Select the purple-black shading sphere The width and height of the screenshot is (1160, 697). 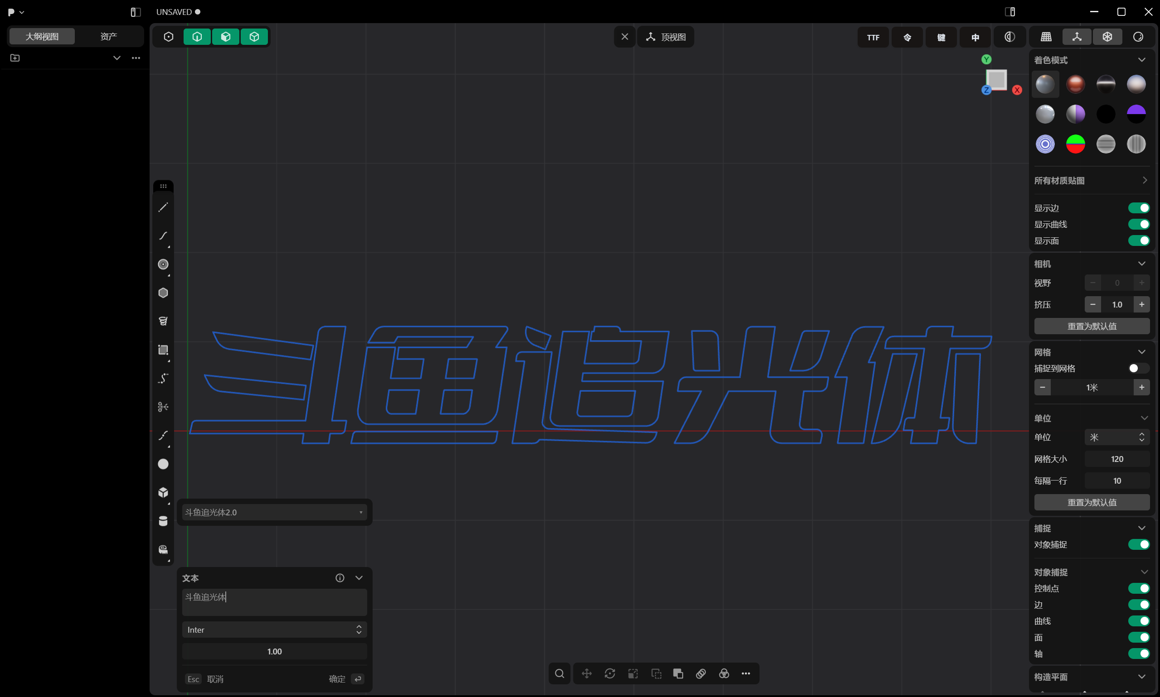click(1136, 114)
